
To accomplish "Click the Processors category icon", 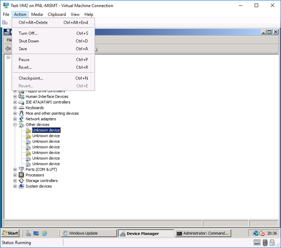I will point(21,175).
